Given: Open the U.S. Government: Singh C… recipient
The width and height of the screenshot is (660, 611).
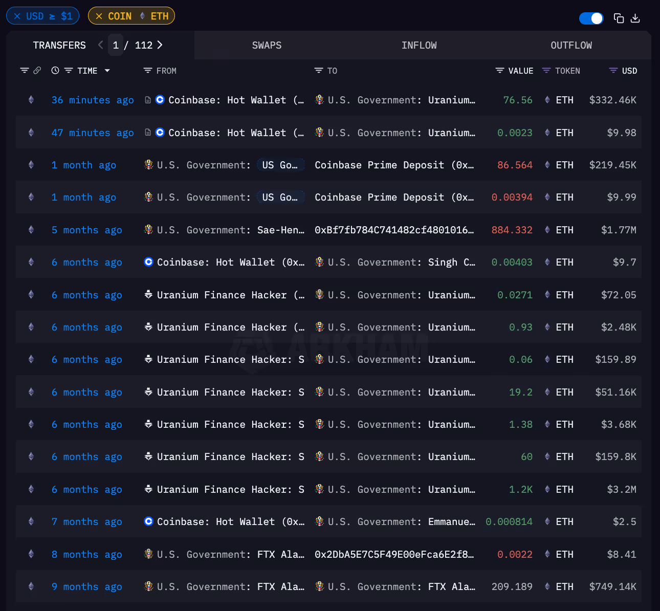Looking at the screenshot, I should click(x=402, y=263).
